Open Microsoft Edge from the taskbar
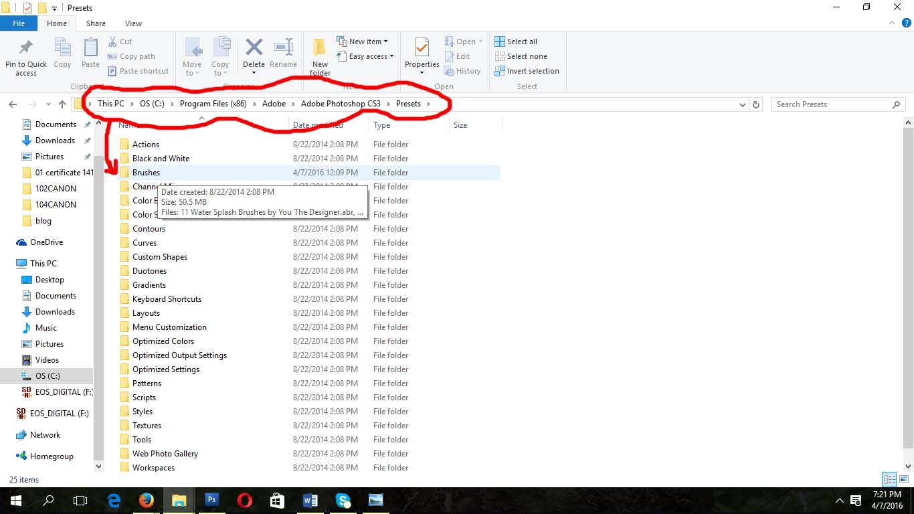The image size is (914, 514). [114, 500]
